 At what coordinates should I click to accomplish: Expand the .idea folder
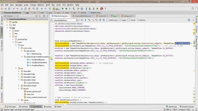(7, 25)
